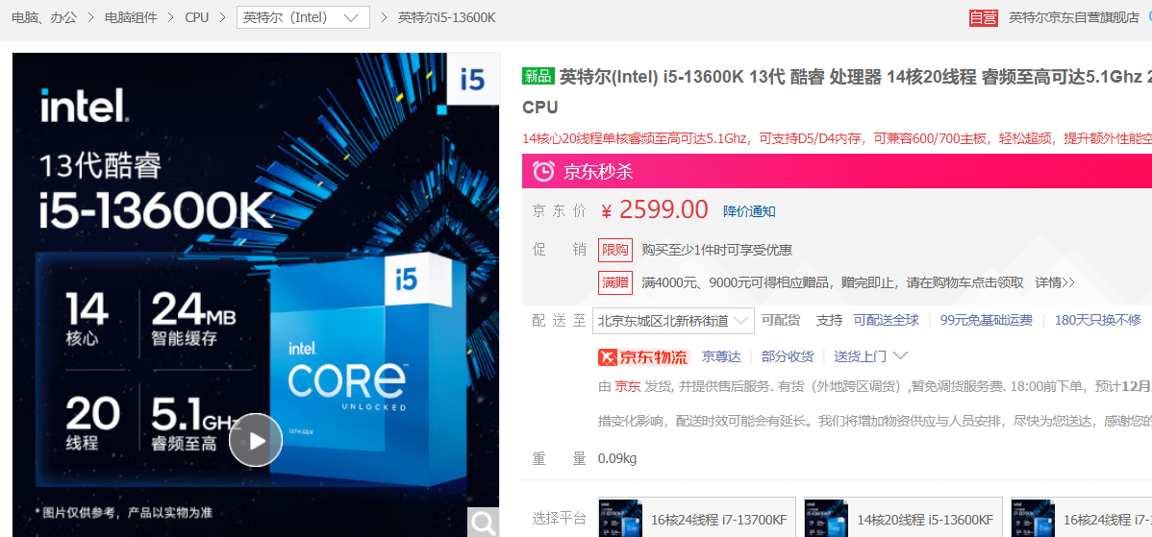This screenshot has height=537, width=1152.
Task: Click 英特尔i5-13600K breadcrumb
Action: tap(447, 17)
